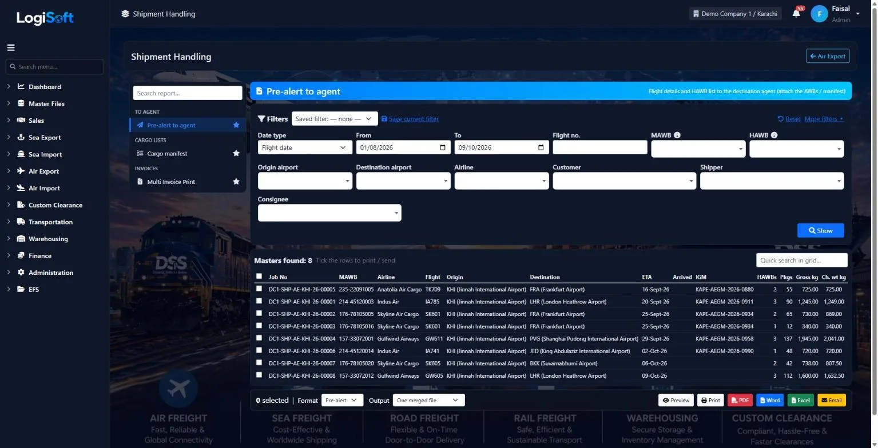Image resolution: width=878 pixels, height=448 pixels.
Task: Open the Output One merged file dropdown
Action: click(x=428, y=401)
